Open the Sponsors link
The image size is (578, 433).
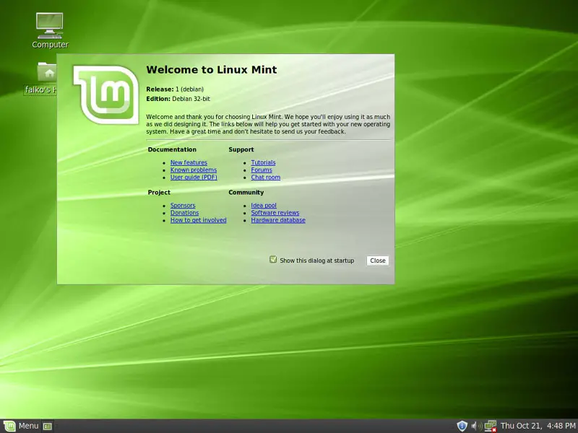pyautogui.click(x=183, y=206)
